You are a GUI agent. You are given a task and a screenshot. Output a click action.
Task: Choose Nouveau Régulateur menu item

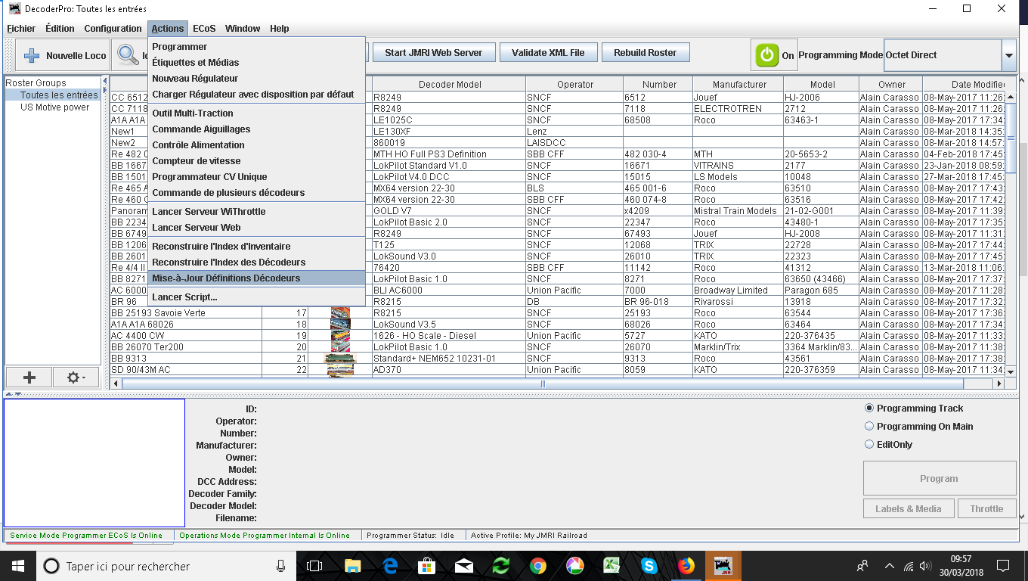pos(257,79)
